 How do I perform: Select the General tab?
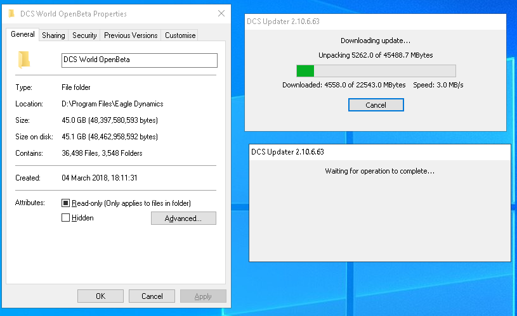pyautogui.click(x=23, y=34)
